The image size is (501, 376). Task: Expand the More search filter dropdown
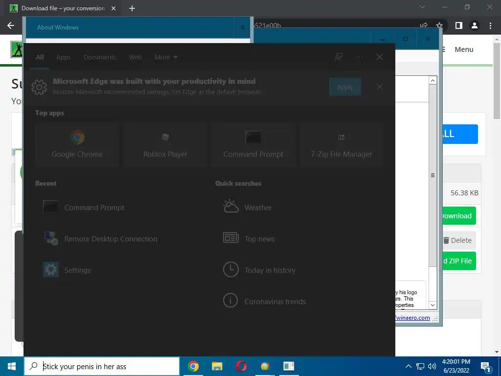(x=166, y=57)
